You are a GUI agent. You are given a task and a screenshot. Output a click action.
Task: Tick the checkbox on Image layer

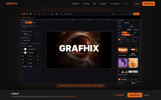coord(28,66)
